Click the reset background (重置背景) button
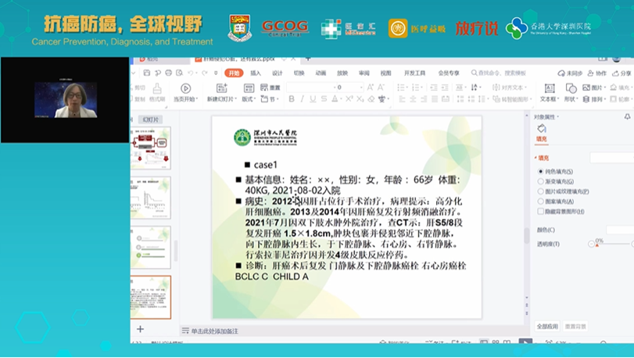This screenshot has width=634, height=358. coord(575,326)
